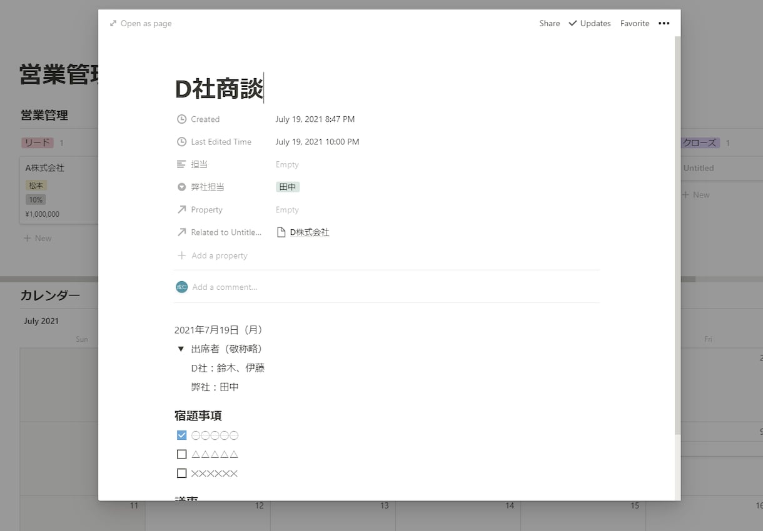Click the Open as page link

point(141,24)
